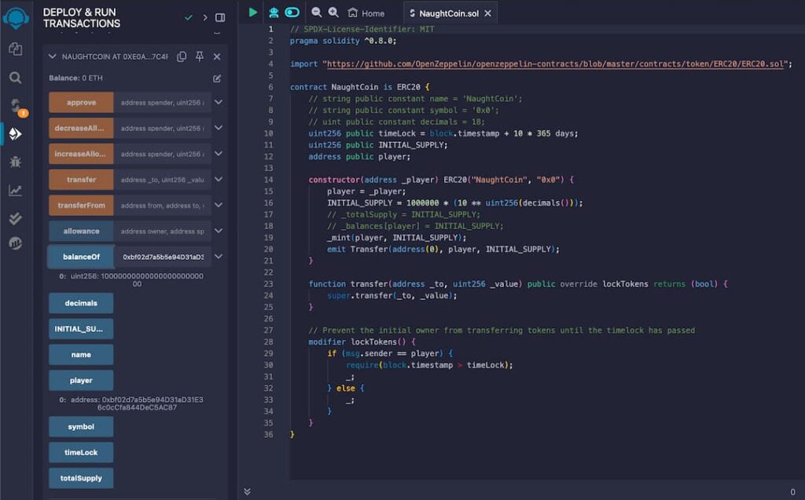Click the right arrow in the panel header

pos(205,17)
